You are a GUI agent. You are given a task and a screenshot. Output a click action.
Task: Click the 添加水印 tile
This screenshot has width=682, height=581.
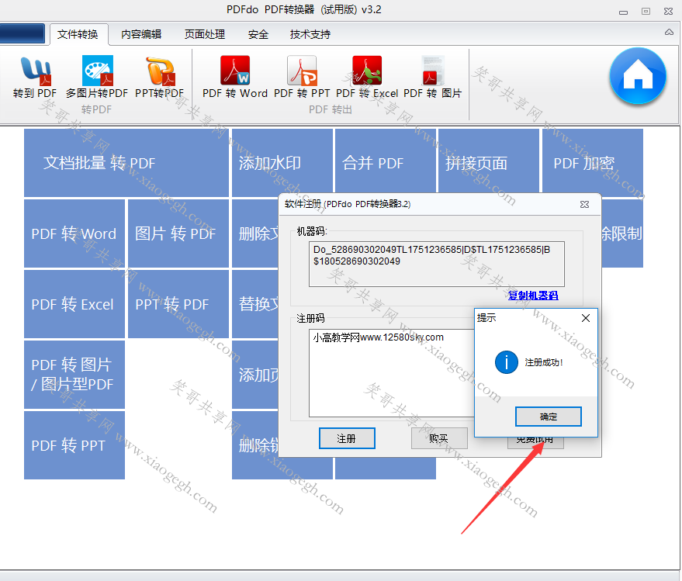click(x=282, y=163)
